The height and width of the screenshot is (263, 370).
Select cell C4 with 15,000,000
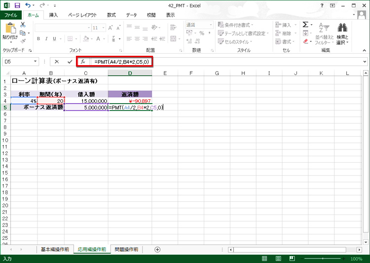point(86,101)
